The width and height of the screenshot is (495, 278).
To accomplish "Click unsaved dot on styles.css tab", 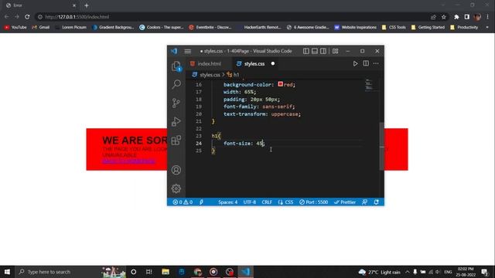I will pyautogui.click(x=273, y=63).
